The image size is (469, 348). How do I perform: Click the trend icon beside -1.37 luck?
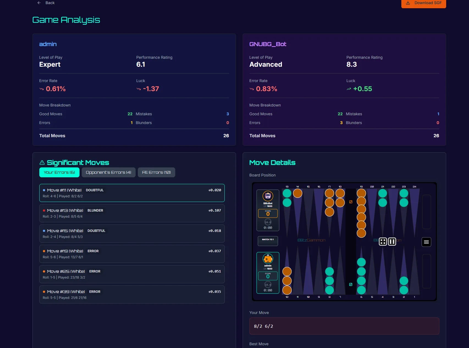coord(139,89)
